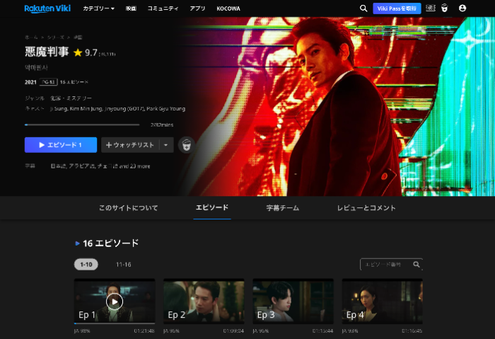Open the Rakuten Viki home logo
Screen dimensions: 495x339
tap(47, 8)
